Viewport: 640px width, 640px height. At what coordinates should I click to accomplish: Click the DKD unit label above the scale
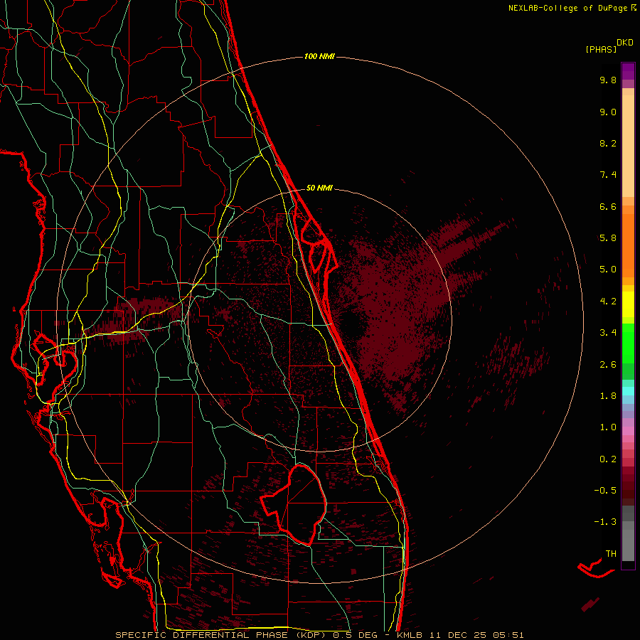[624, 43]
